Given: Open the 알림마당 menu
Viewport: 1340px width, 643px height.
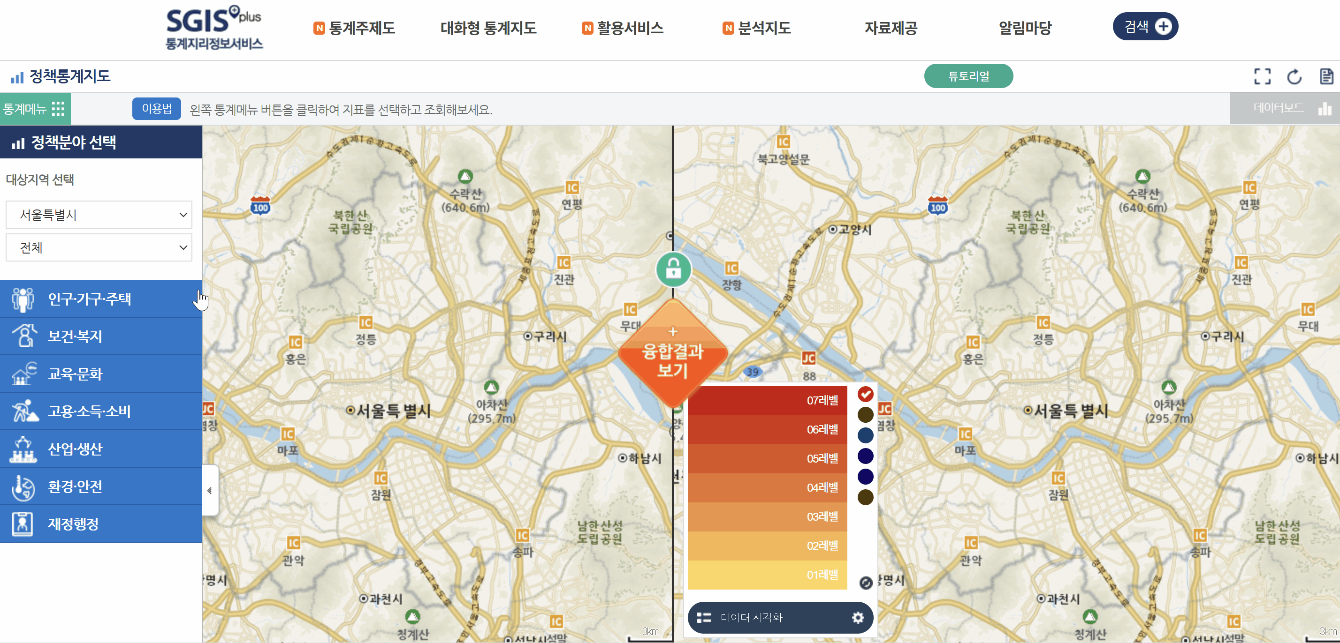Looking at the screenshot, I should coord(1025,28).
